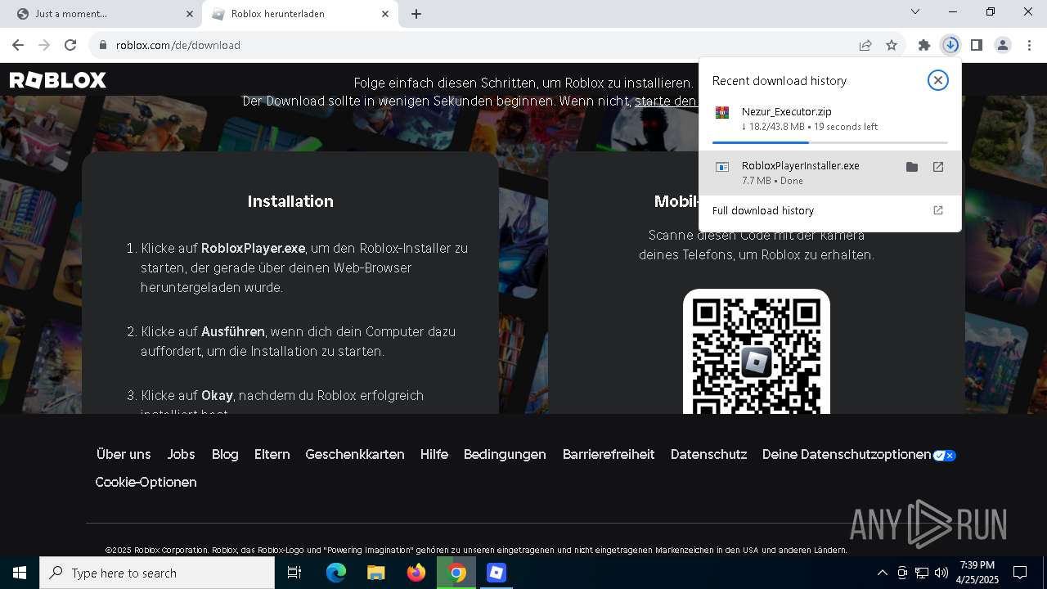Open 'Deine Datenschutzoptionen' footer link

click(859, 455)
